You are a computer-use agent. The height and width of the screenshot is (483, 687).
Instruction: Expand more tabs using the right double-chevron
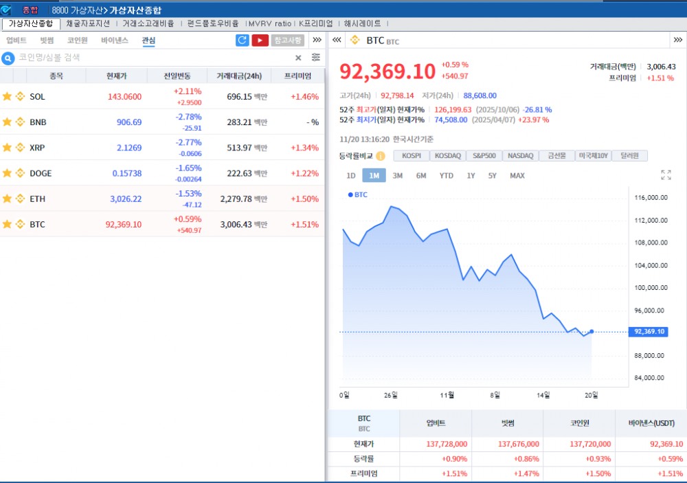317,40
